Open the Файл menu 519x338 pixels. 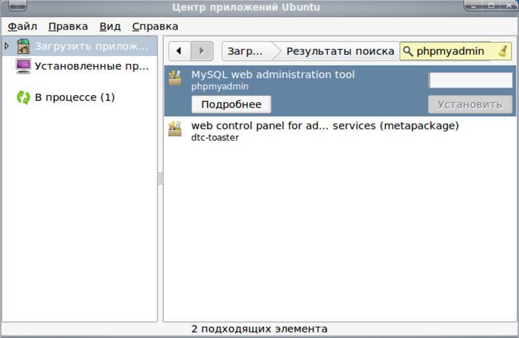[x=22, y=26]
